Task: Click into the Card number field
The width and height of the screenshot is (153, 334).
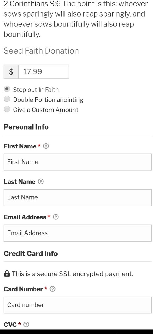Action: coord(78,305)
